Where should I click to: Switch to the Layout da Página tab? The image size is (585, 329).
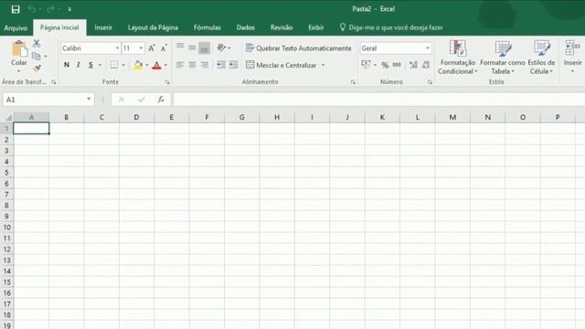tap(153, 27)
